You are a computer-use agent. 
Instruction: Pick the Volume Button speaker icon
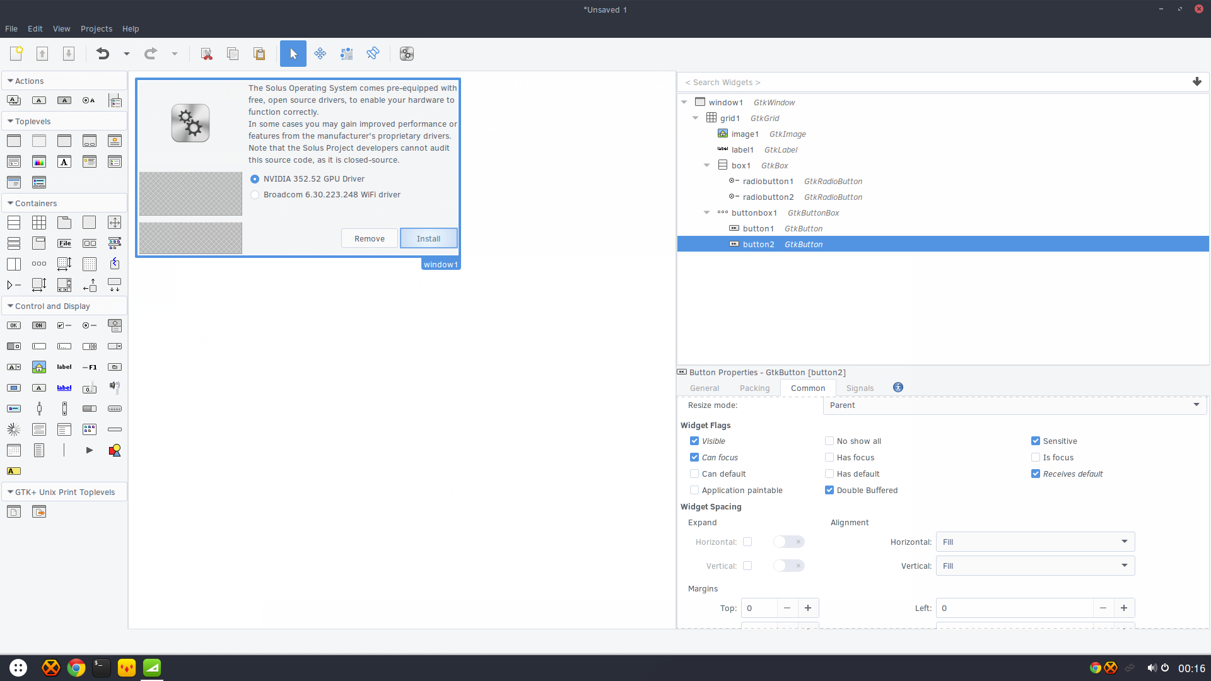point(115,386)
